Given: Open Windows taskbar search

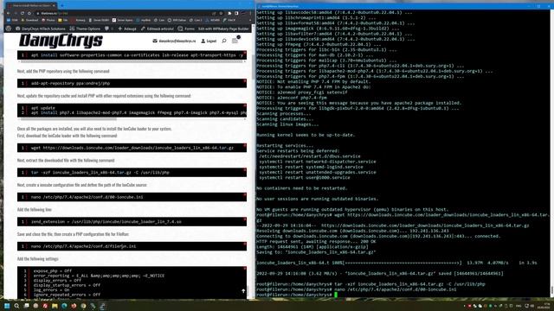Looking at the screenshot, I should pos(16,306).
